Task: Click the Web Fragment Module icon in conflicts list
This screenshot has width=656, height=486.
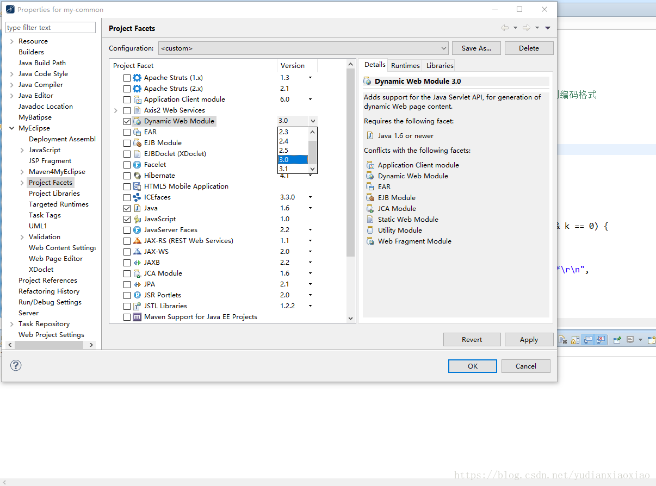Action: coord(370,241)
